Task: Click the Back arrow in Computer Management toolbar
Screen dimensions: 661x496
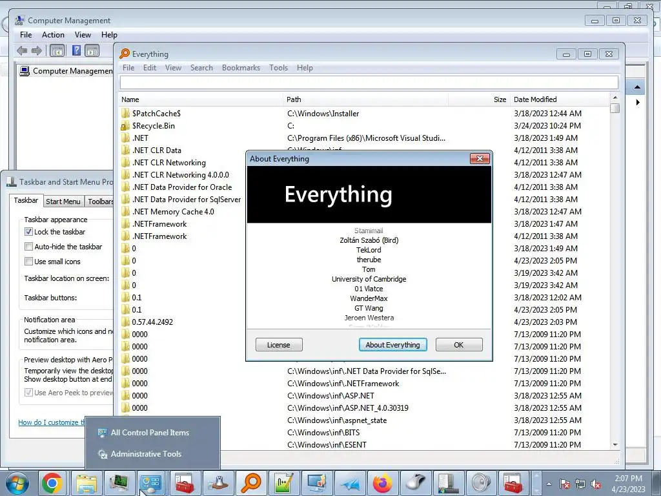Action: tap(22, 51)
